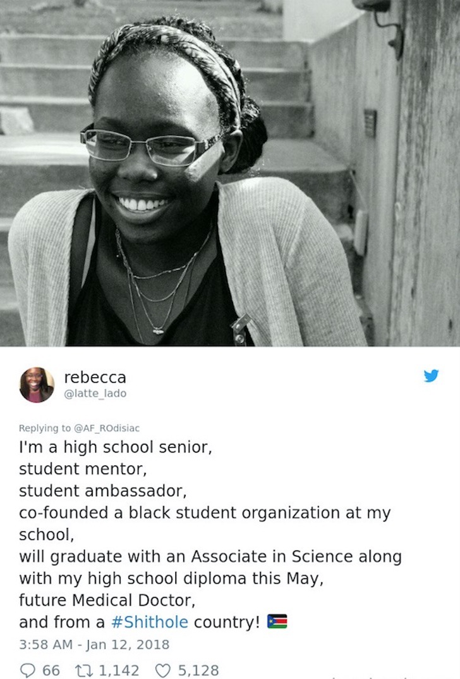Click the tweet line 'student ambassador,'
Screen dimensions: 460x679
pyautogui.click(x=102, y=491)
